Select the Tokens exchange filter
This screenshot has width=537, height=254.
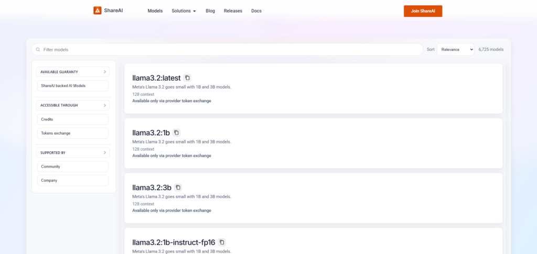[x=72, y=133]
